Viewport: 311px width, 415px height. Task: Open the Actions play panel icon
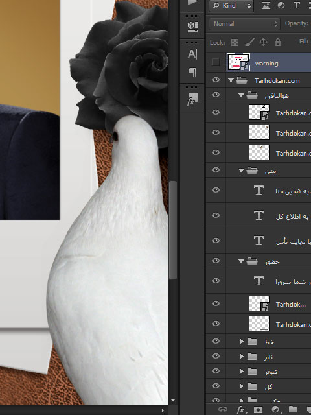(x=192, y=3)
